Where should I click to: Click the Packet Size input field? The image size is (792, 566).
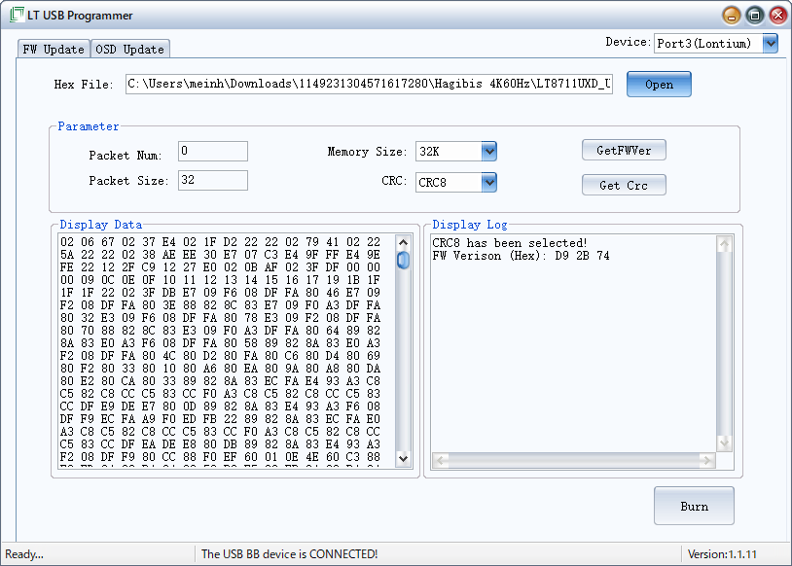tap(213, 180)
